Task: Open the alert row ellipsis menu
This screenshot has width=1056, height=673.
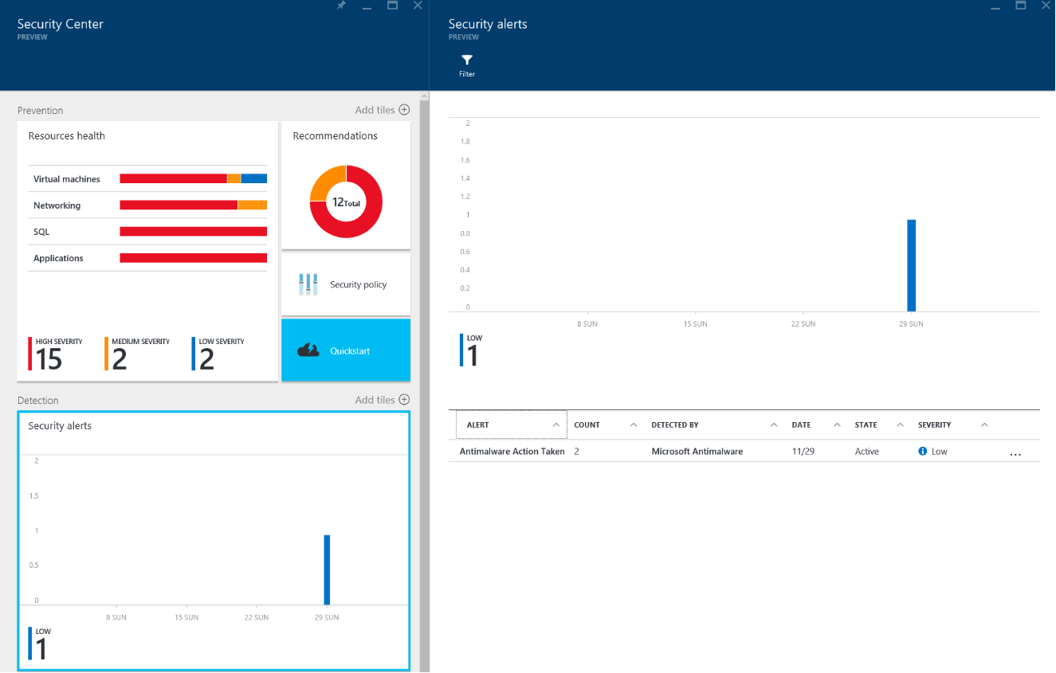Action: [1015, 453]
